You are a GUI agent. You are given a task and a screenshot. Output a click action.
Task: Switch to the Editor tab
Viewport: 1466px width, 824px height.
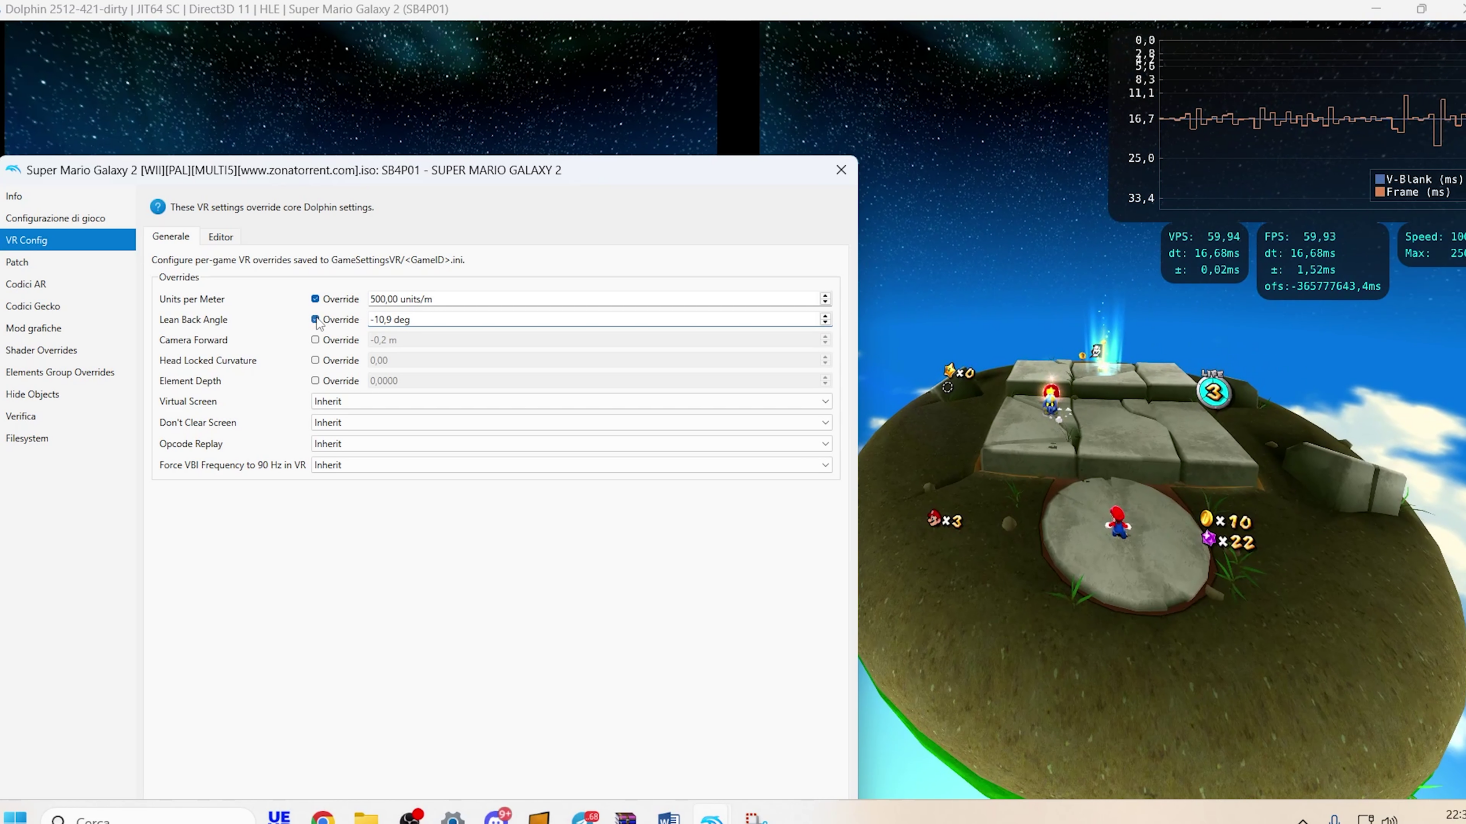click(220, 237)
